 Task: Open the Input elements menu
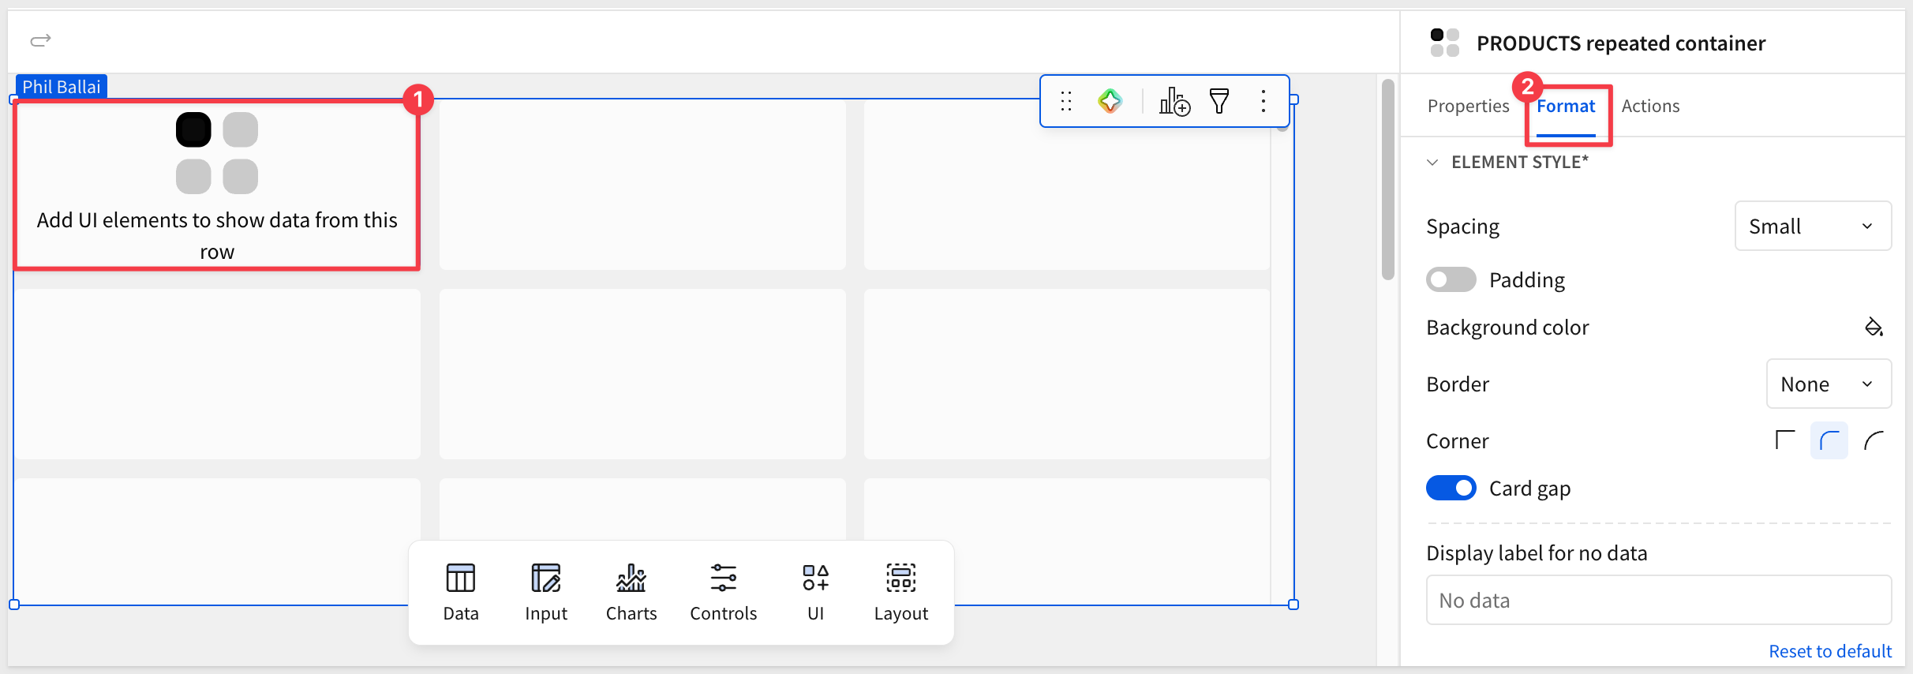(x=546, y=593)
